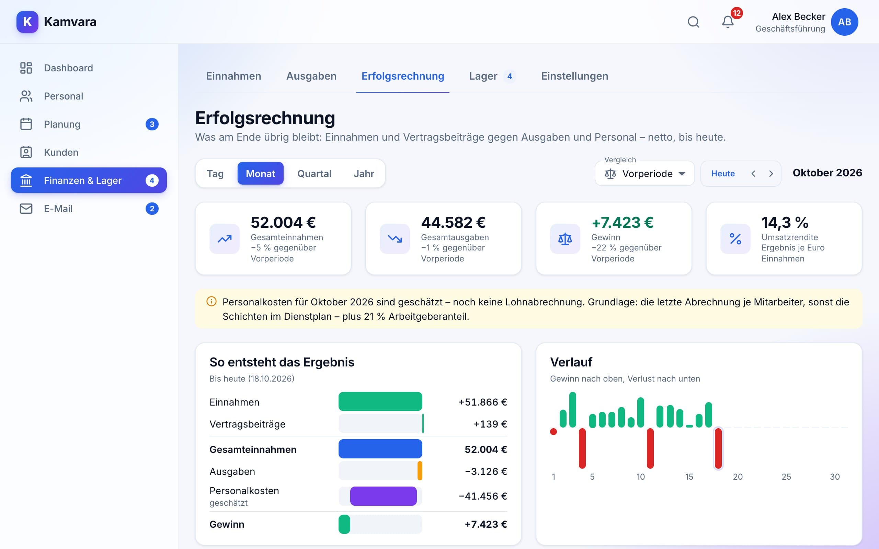Open Personal in the sidebar
Screen dimensions: 879x549
89,96
